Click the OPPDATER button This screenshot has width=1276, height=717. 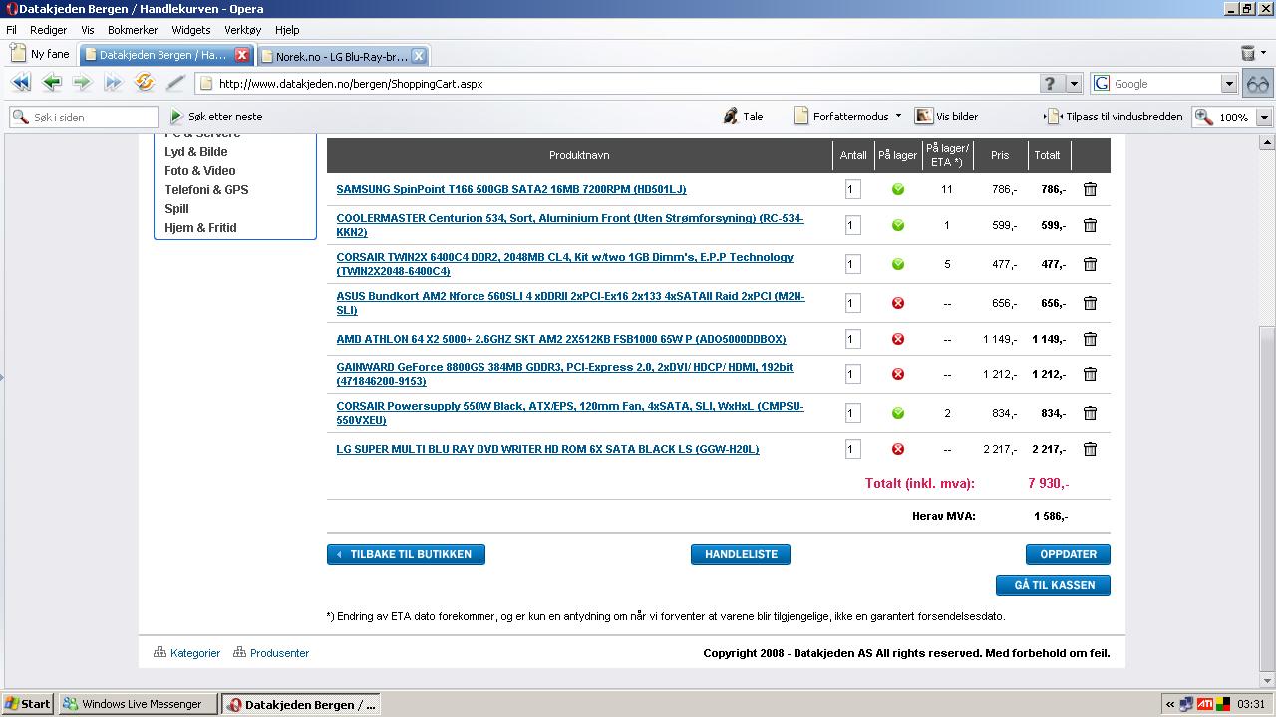pyautogui.click(x=1068, y=554)
